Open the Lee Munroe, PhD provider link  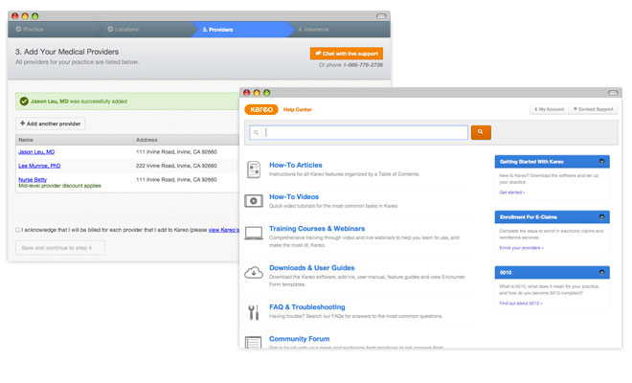tap(39, 166)
